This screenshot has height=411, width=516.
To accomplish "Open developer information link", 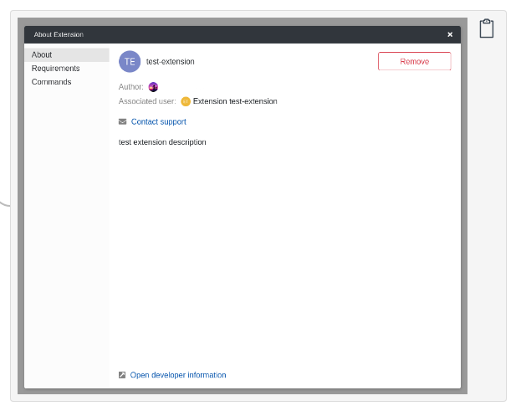I will (x=178, y=375).
